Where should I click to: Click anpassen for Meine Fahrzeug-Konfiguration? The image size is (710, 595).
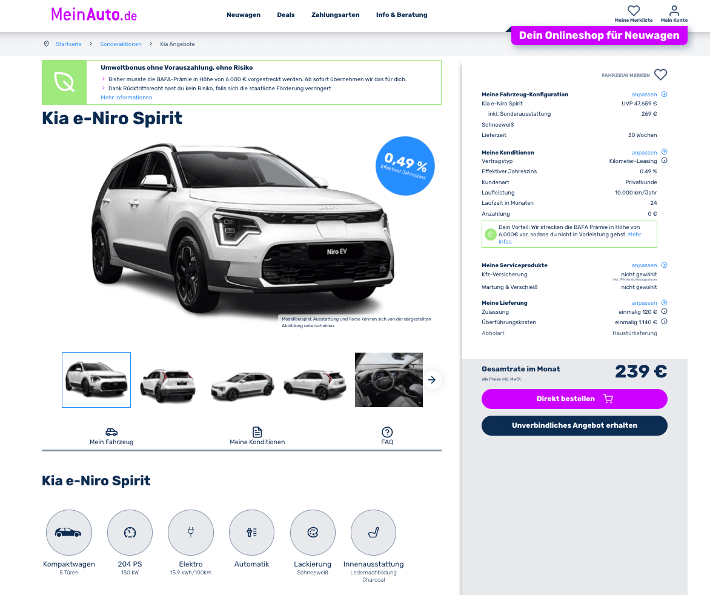644,94
